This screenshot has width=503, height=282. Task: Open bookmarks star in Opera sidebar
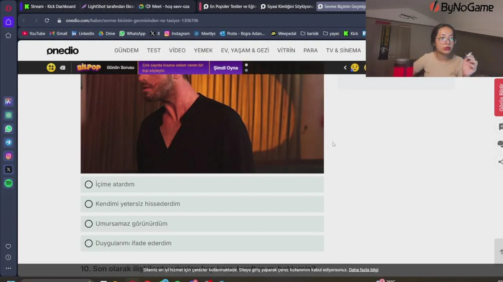tap(8, 36)
